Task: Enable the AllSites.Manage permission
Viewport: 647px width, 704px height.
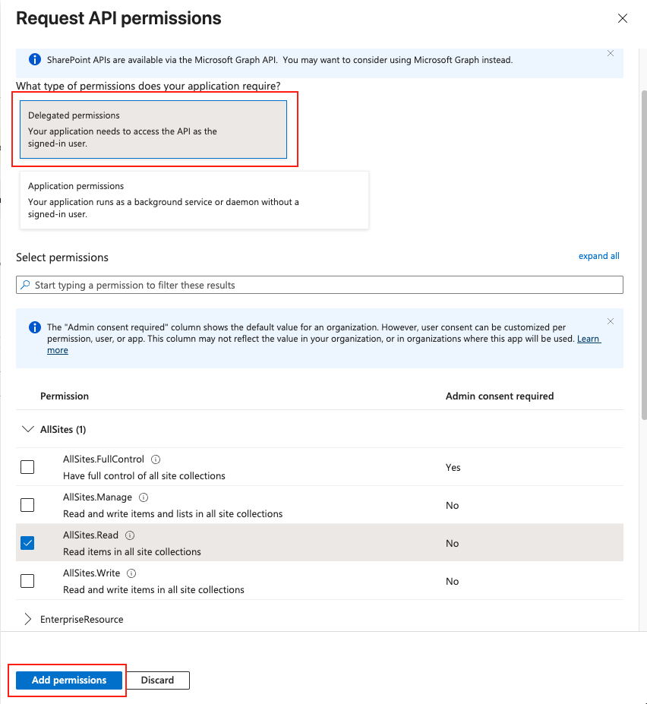Action: (27, 504)
